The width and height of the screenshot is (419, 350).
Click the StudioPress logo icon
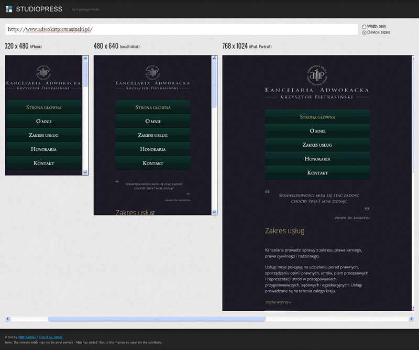[8, 9]
